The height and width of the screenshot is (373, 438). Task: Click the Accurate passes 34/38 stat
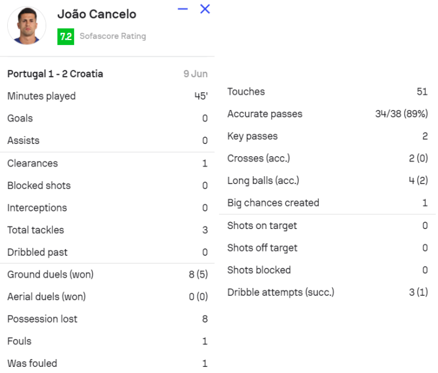coord(401,114)
